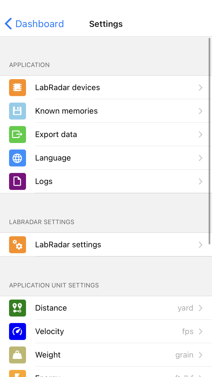
Task: Tap the blue Language globe icon
Action: pos(18,158)
